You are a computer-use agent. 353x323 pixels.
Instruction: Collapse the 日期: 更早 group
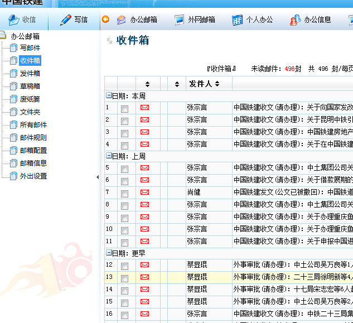point(109,253)
